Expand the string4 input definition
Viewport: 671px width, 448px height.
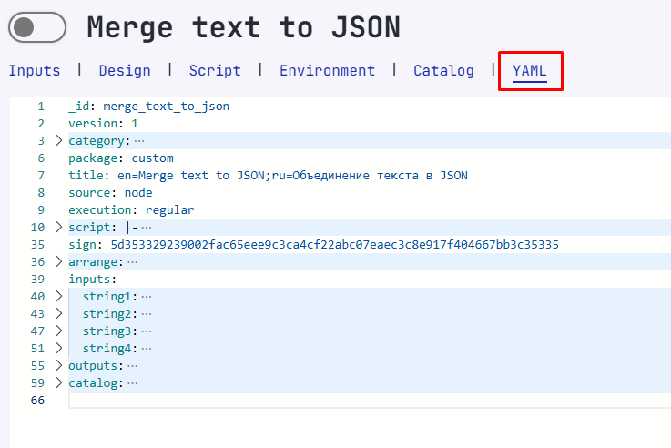pos(59,349)
